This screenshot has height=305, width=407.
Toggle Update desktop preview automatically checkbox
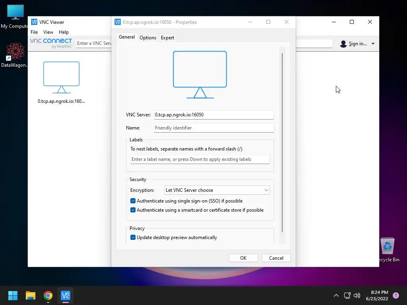[133, 237]
